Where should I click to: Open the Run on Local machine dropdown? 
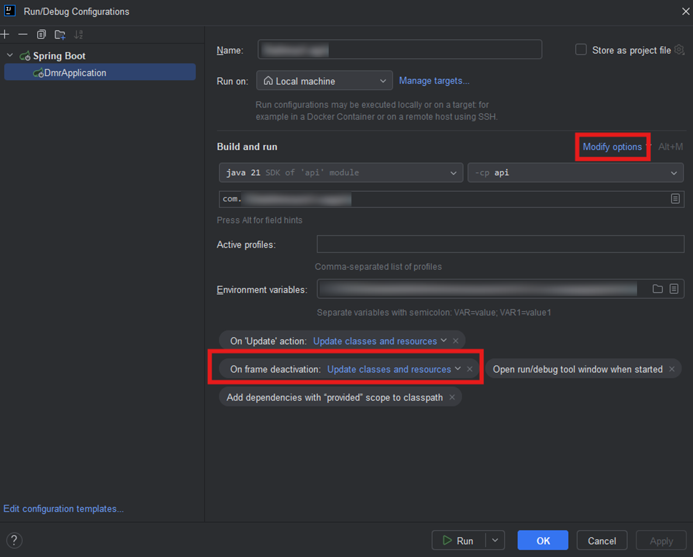click(324, 81)
